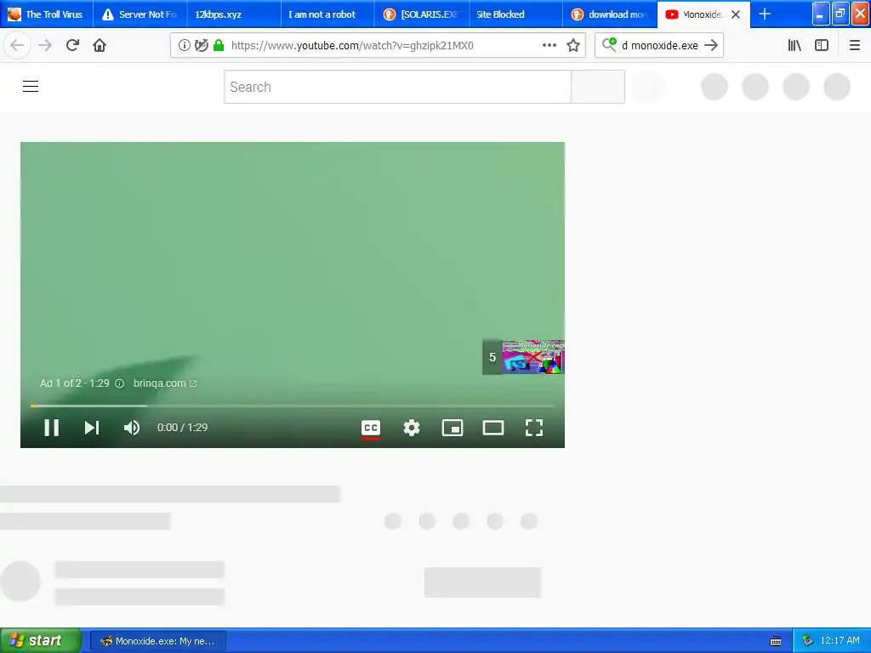The image size is (871, 653).
Task: Click the video progress bar
Action: coord(293,406)
